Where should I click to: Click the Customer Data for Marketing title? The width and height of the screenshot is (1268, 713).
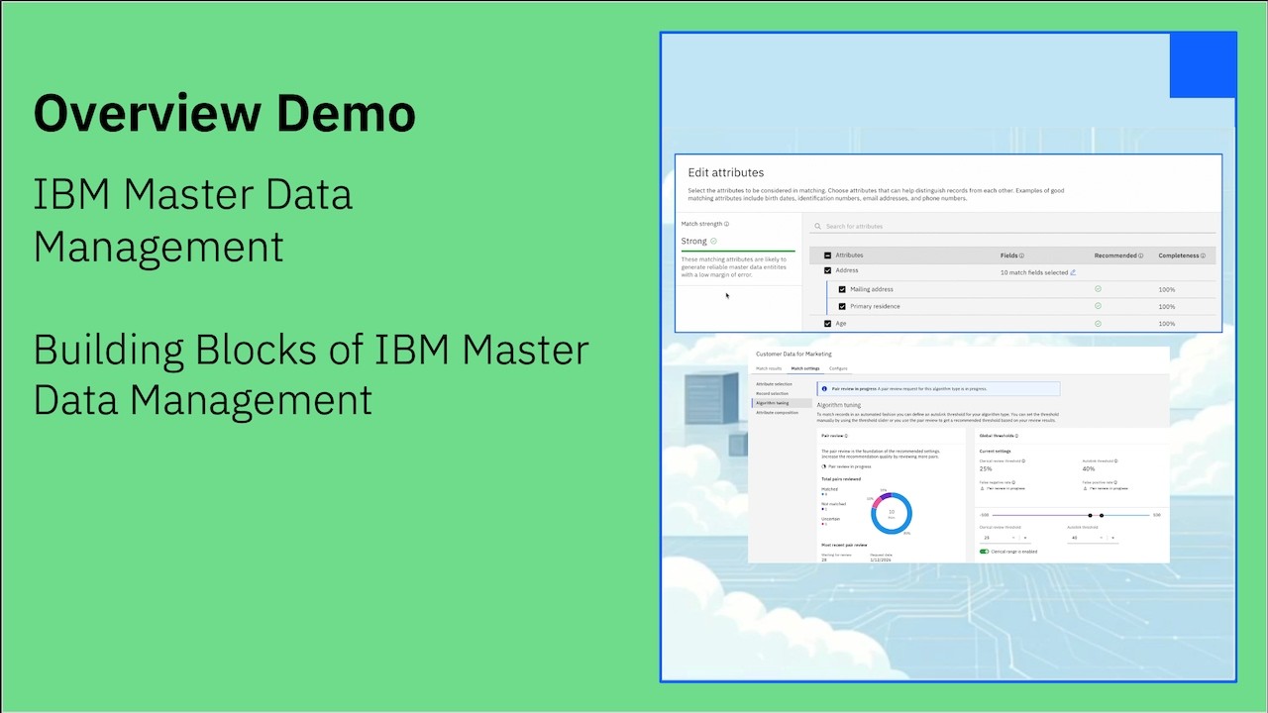(x=793, y=354)
